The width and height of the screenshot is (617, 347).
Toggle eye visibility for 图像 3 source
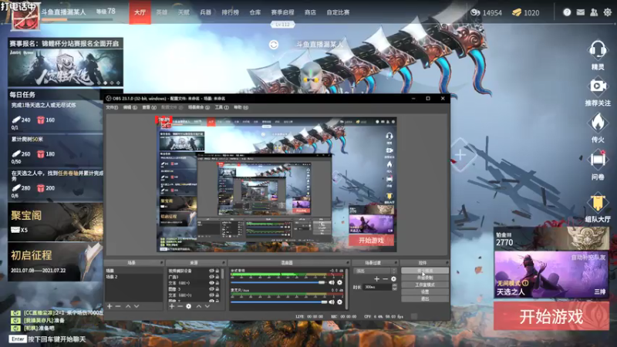pyautogui.click(x=211, y=288)
